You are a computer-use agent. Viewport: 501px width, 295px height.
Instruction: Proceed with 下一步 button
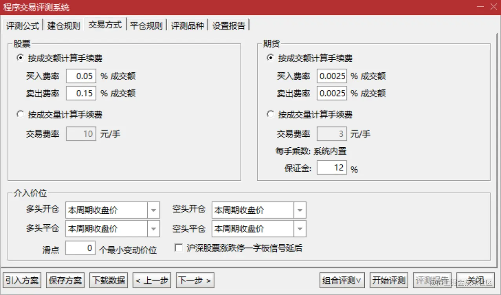tap(195, 280)
